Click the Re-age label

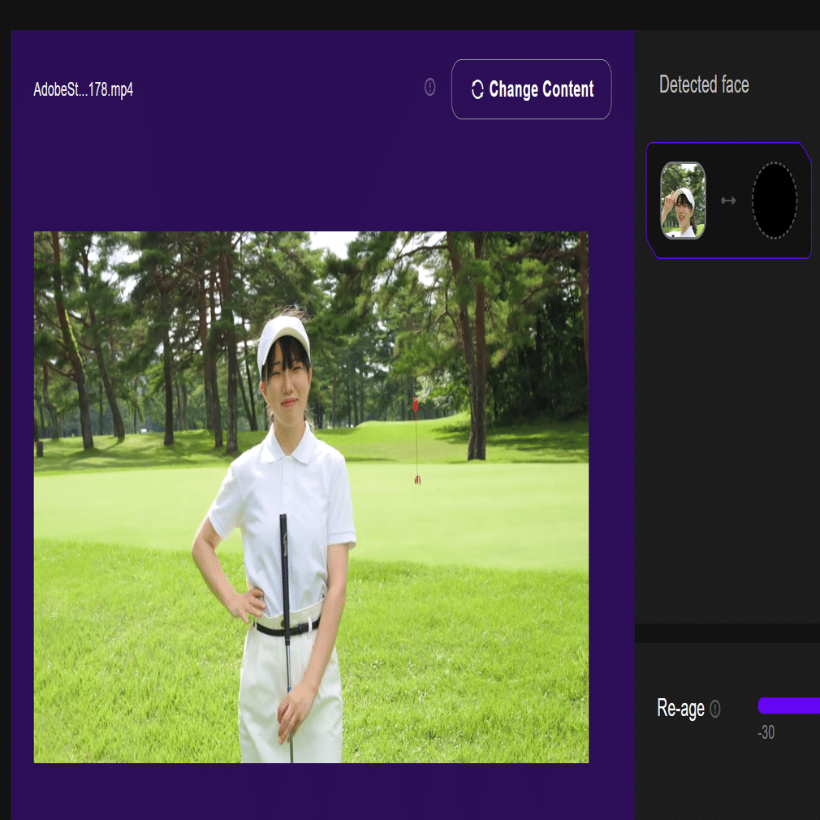680,709
